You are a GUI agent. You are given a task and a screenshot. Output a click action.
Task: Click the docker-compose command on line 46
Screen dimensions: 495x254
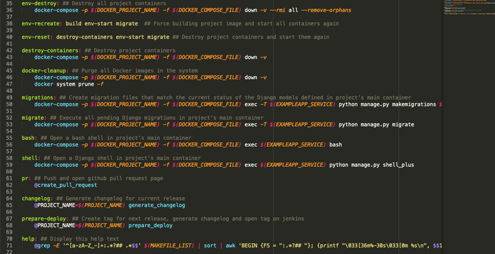tap(56, 77)
